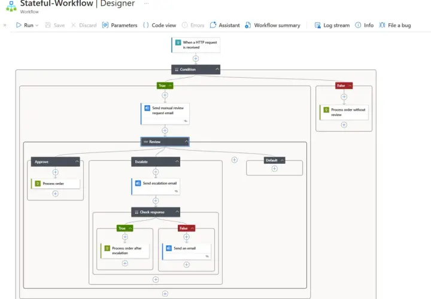Screen dimensions: 431x299
Task: Open the Assistant panel
Action: tap(224, 25)
